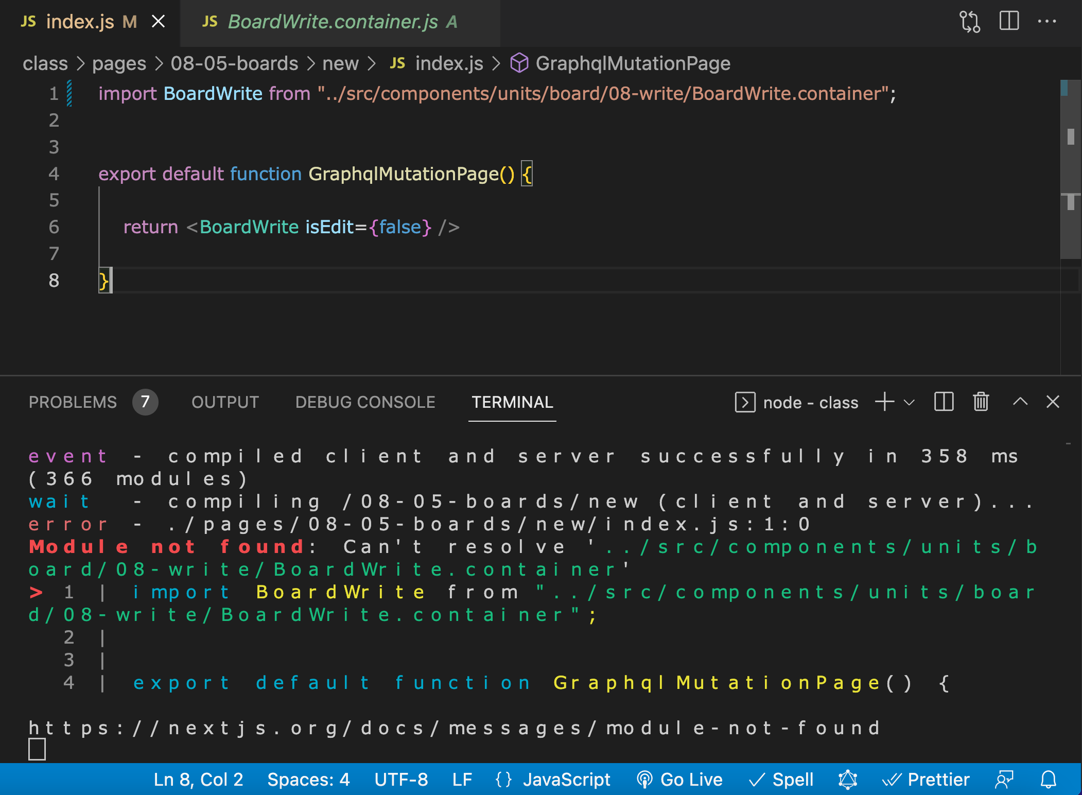1082x795 pixels.
Task: Click the GraphQL icon in status bar
Action: pyautogui.click(x=847, y=780)
